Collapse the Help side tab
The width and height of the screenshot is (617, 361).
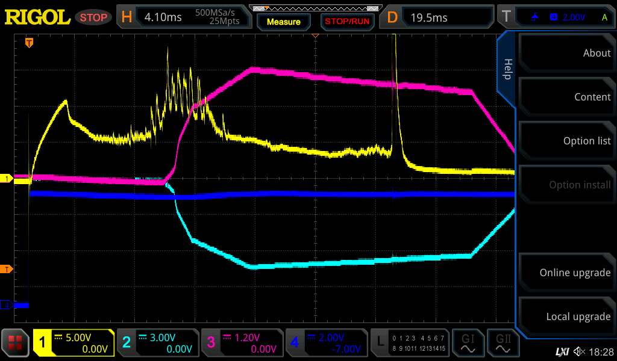point(507,69)
